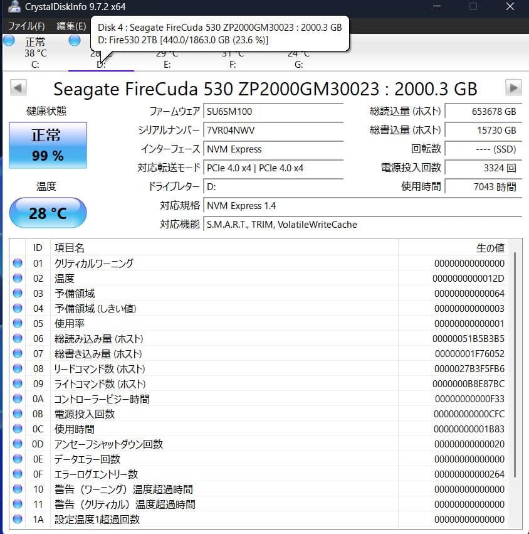
Task: Click the indicator next to 電源投入回数
Action: coord(17,414)
